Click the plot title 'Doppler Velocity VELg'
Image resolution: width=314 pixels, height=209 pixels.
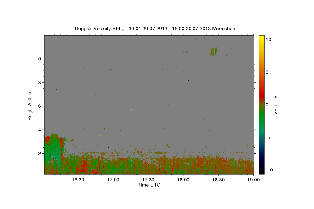[x=100, y=28]
